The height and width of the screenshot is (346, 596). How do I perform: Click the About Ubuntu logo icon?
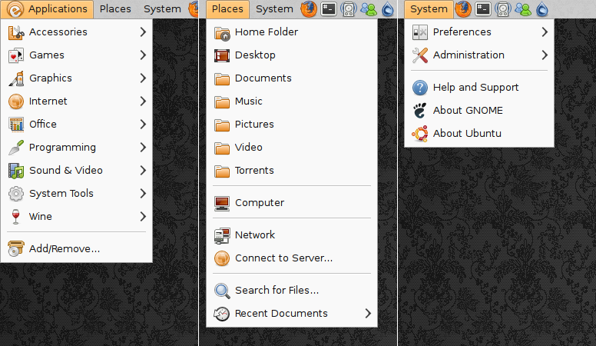tap(420, 134)
